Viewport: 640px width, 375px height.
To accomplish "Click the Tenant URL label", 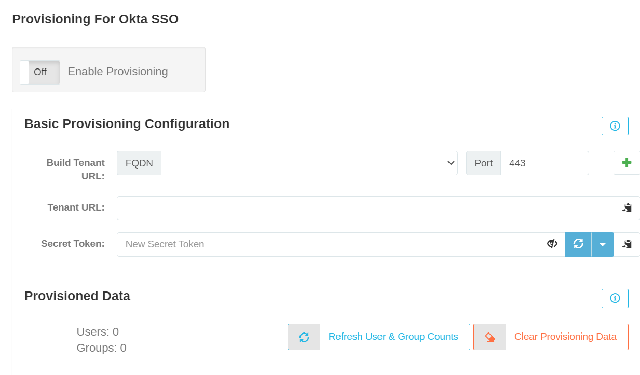I will [76, 207].
